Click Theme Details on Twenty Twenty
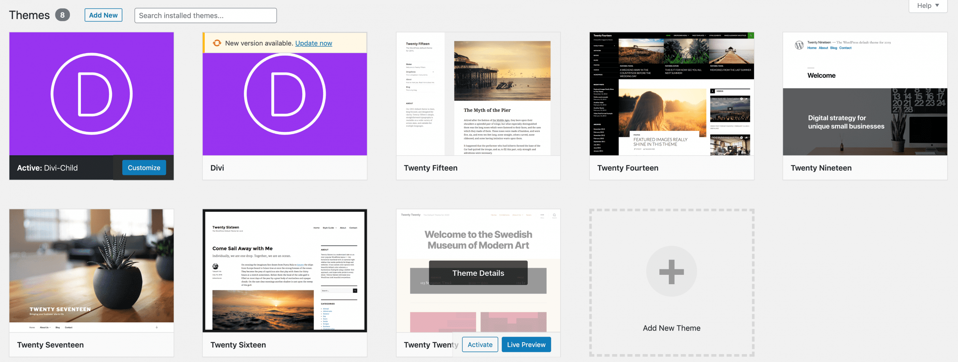The image size is (958, 362). pyautogui.click(x=478, y=273)
